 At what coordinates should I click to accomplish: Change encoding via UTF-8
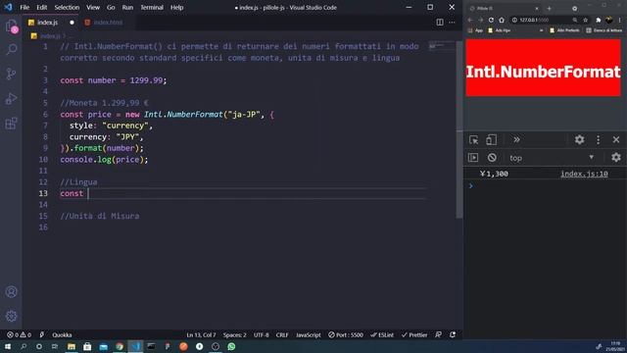click(x=262, y=335)
